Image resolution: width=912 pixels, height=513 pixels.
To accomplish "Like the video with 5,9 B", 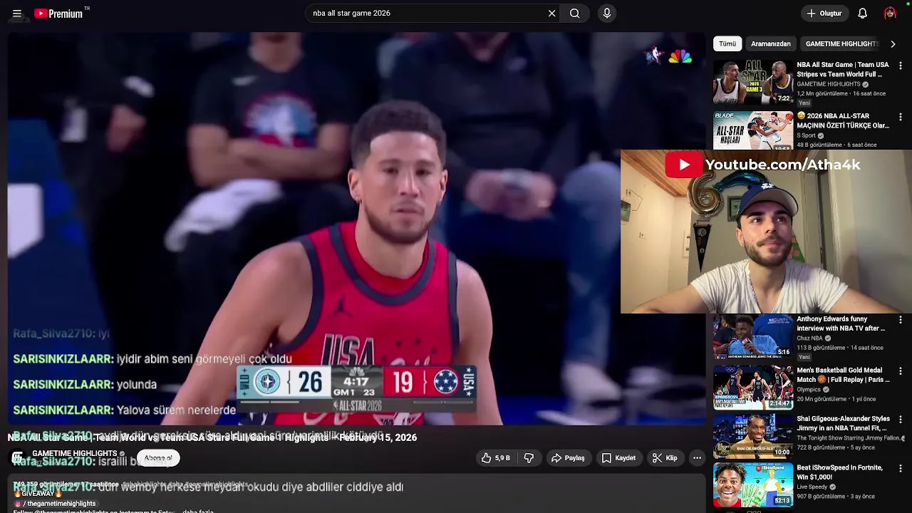I will point(495,458).
